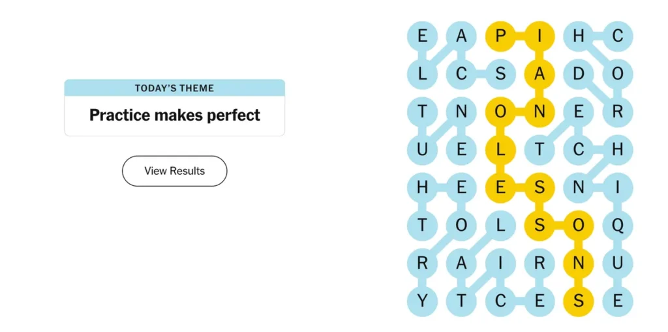668x332 pixels.
Task: Tap the T that starts TUNE
Action: coord(422,112)
